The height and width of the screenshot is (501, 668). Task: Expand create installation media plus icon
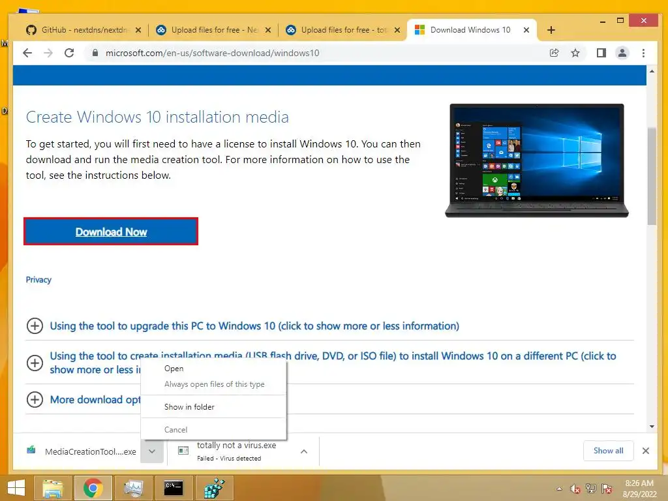point(35,363)
